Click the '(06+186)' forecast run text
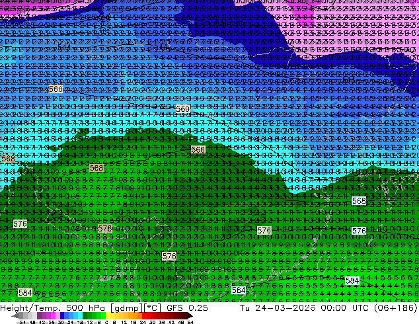This screenshot has width=419, height=324. point(396,308)
